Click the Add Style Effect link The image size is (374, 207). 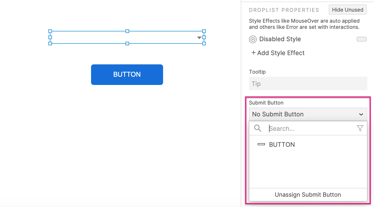[x=278, y=53]
